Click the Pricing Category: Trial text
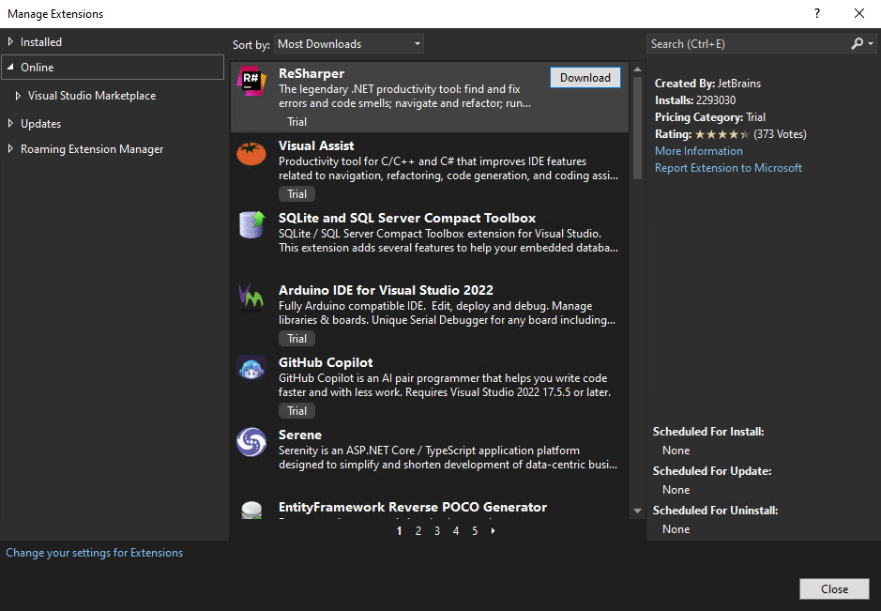881x611 pixels. point(710,117)
